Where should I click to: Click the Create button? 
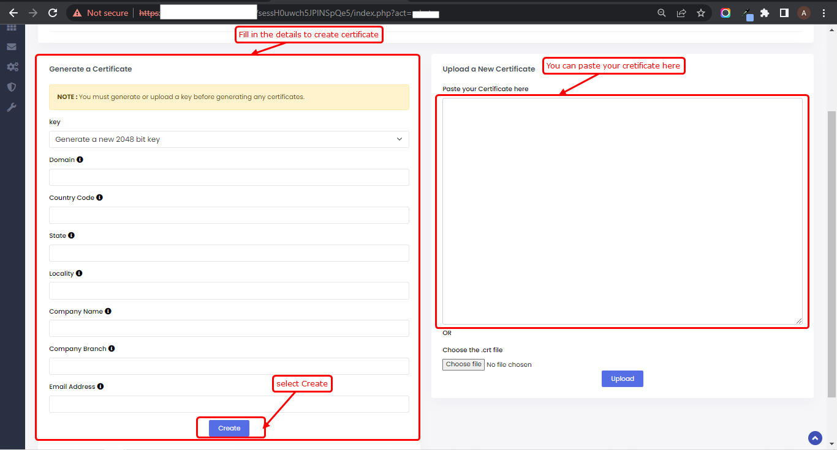tap(229, 428)
